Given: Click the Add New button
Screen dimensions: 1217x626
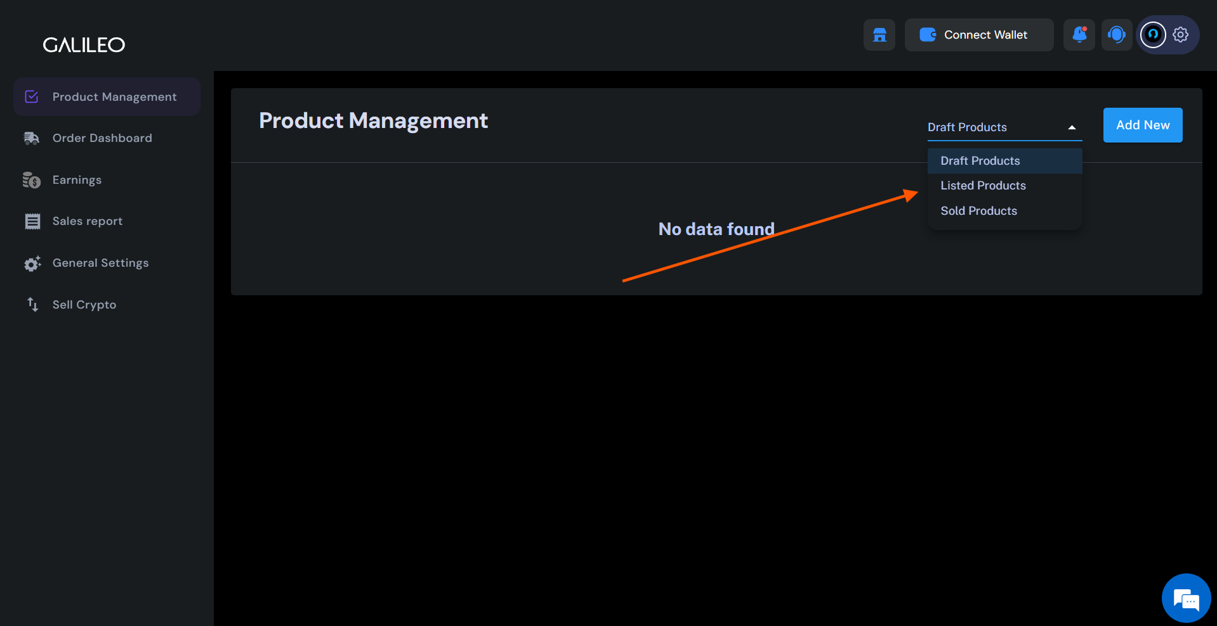Looking at the screenshot, I should pyautogui.click(x=1143, y=125).
